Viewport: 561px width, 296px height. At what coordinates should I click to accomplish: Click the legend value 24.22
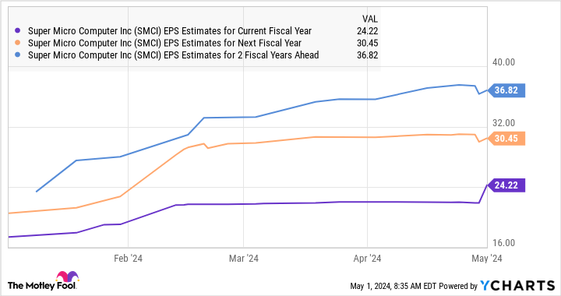368,31
